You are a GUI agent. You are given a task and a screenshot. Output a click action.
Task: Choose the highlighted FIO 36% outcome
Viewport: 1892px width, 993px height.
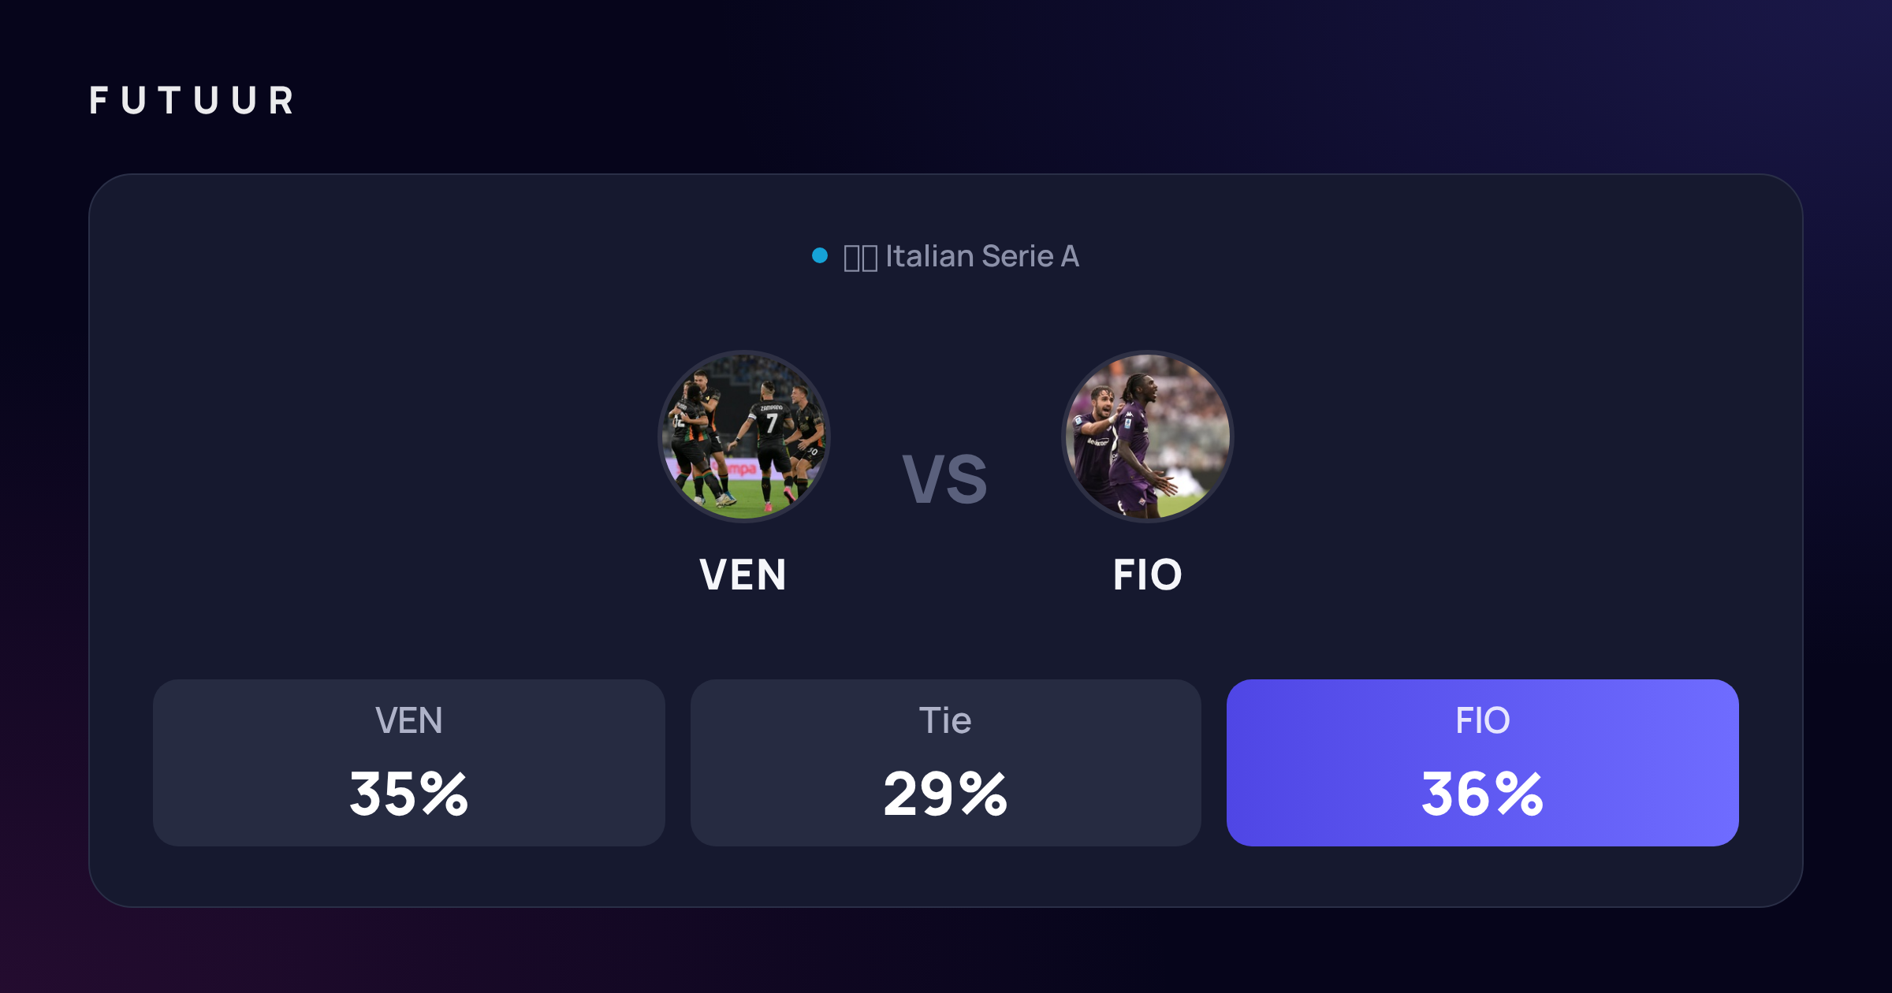pos(1482,762)
